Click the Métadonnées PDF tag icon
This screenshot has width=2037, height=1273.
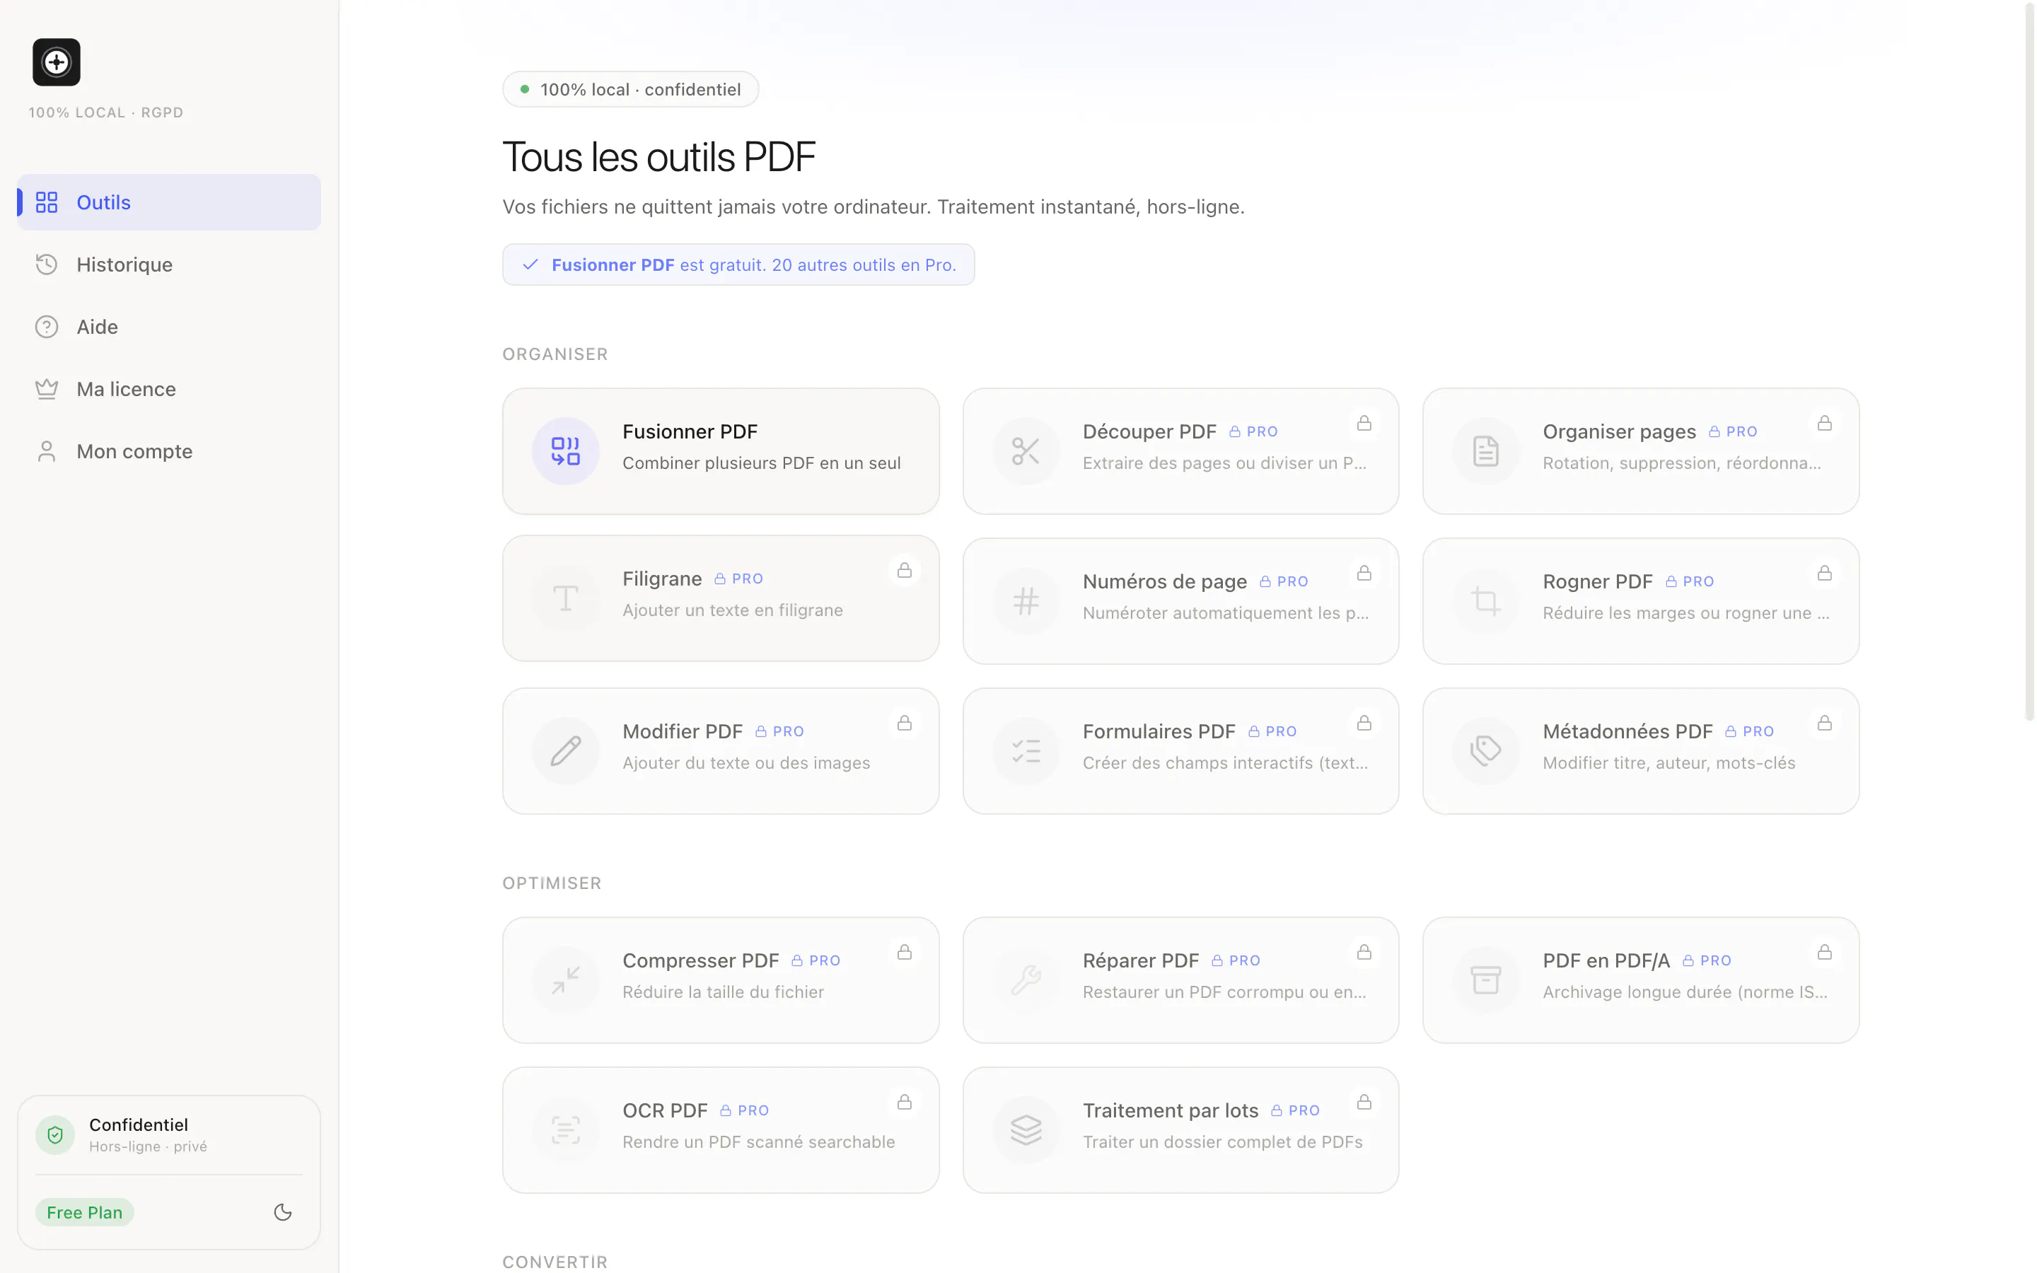point(1485,751)
